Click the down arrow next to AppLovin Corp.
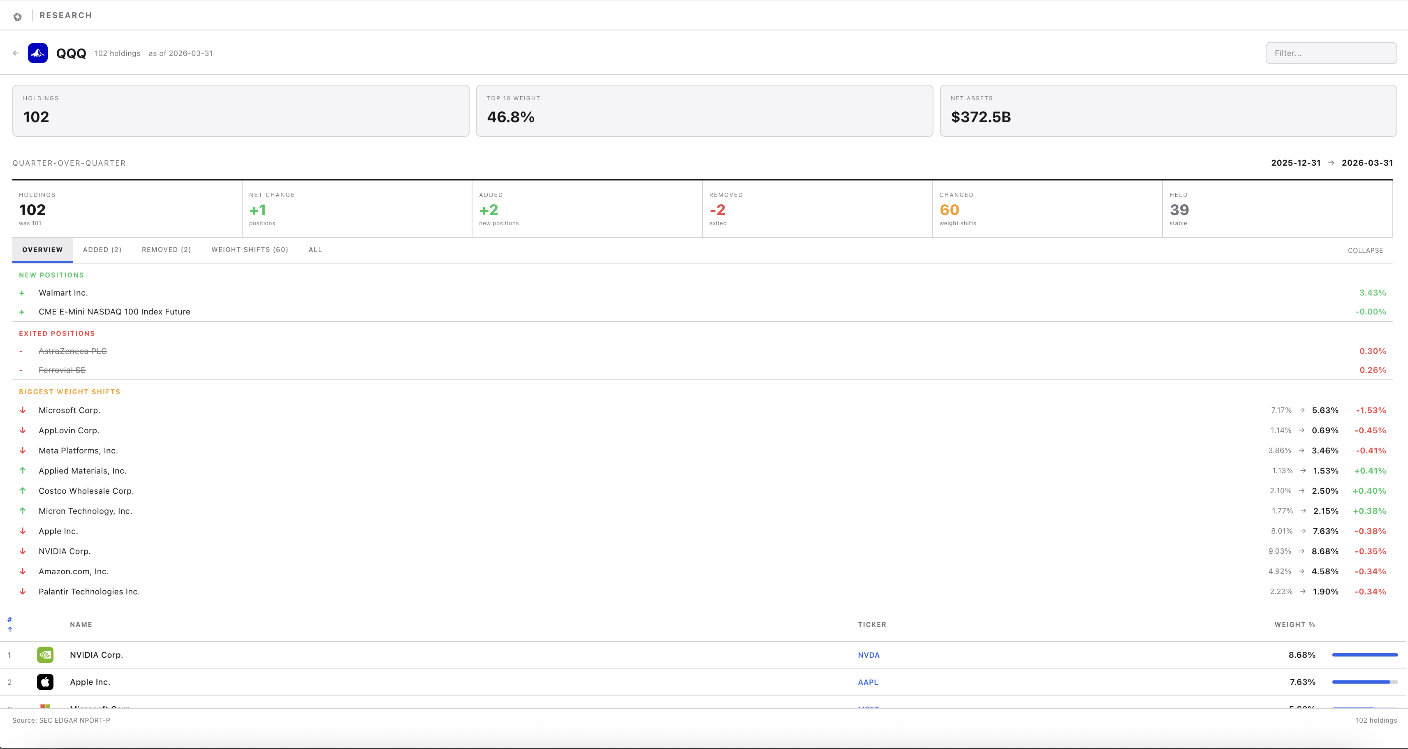The image size is (1408, 749). coord(22,430)
